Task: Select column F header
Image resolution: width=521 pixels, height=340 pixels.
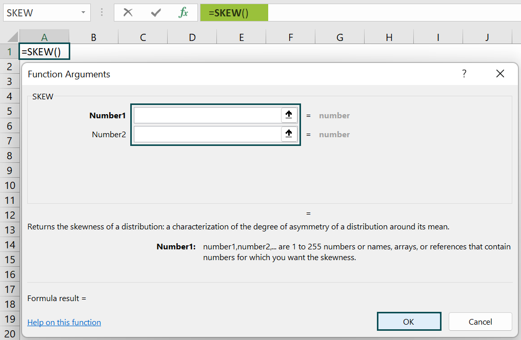Action: click(x=290, y=37)
